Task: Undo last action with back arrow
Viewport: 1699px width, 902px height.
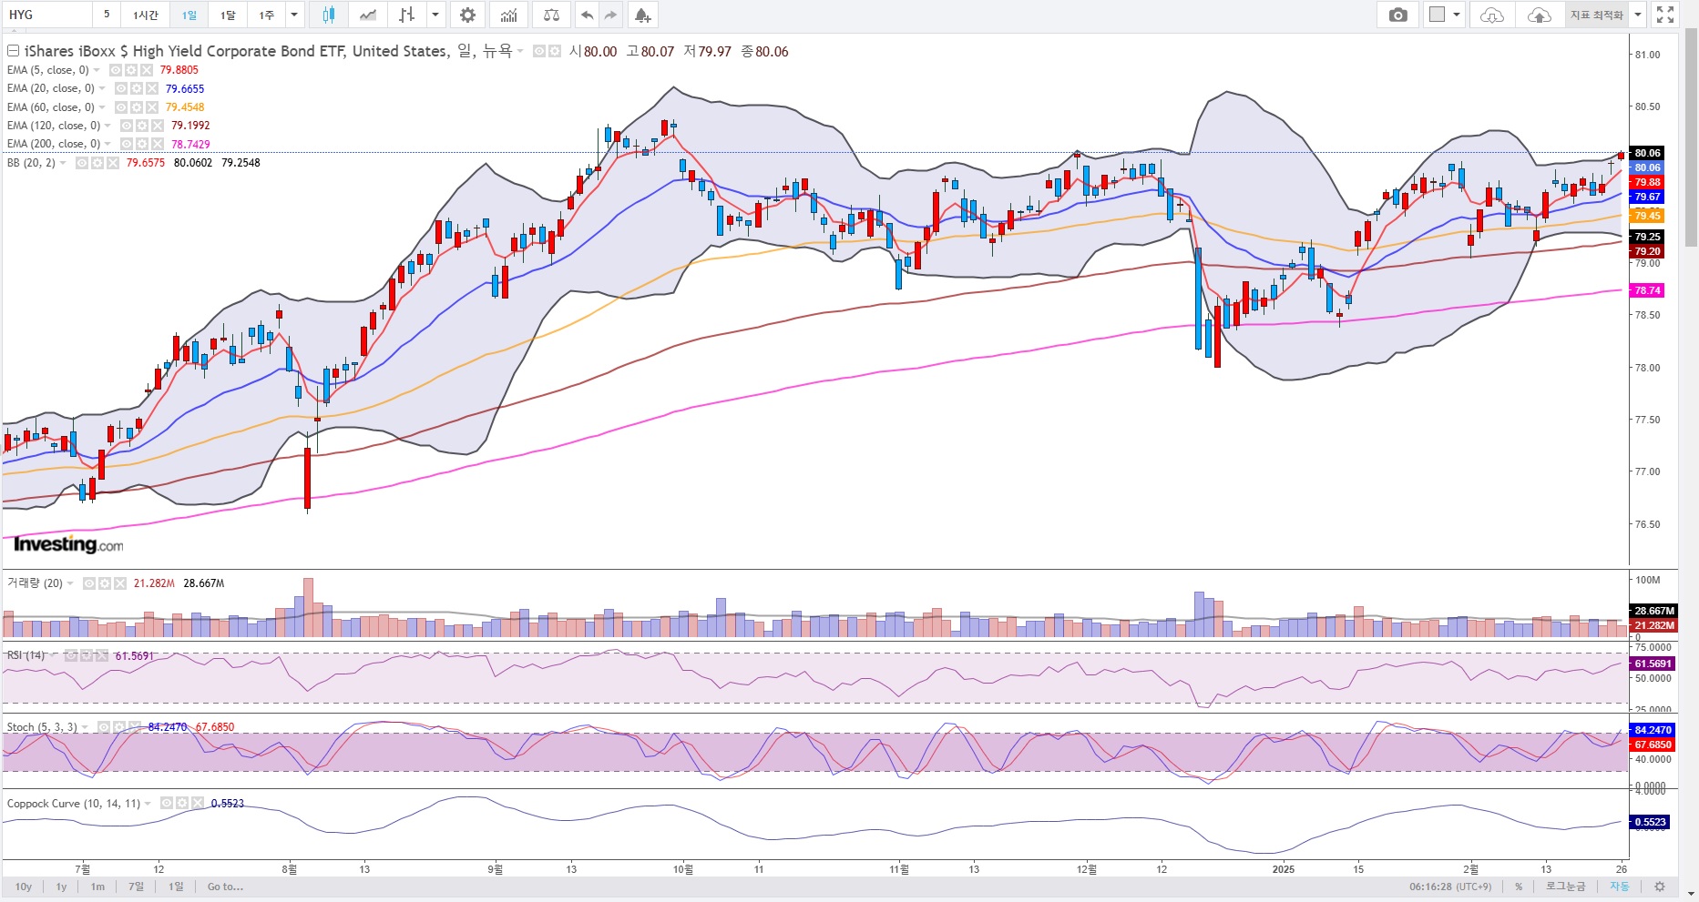Action: click(588, 15)
